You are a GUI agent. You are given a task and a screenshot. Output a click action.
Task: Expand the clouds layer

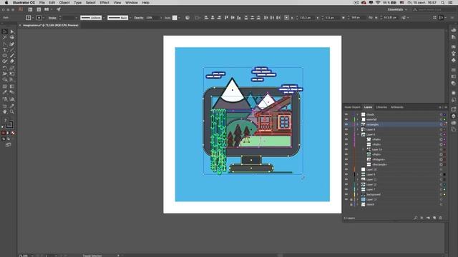[358, 114]
